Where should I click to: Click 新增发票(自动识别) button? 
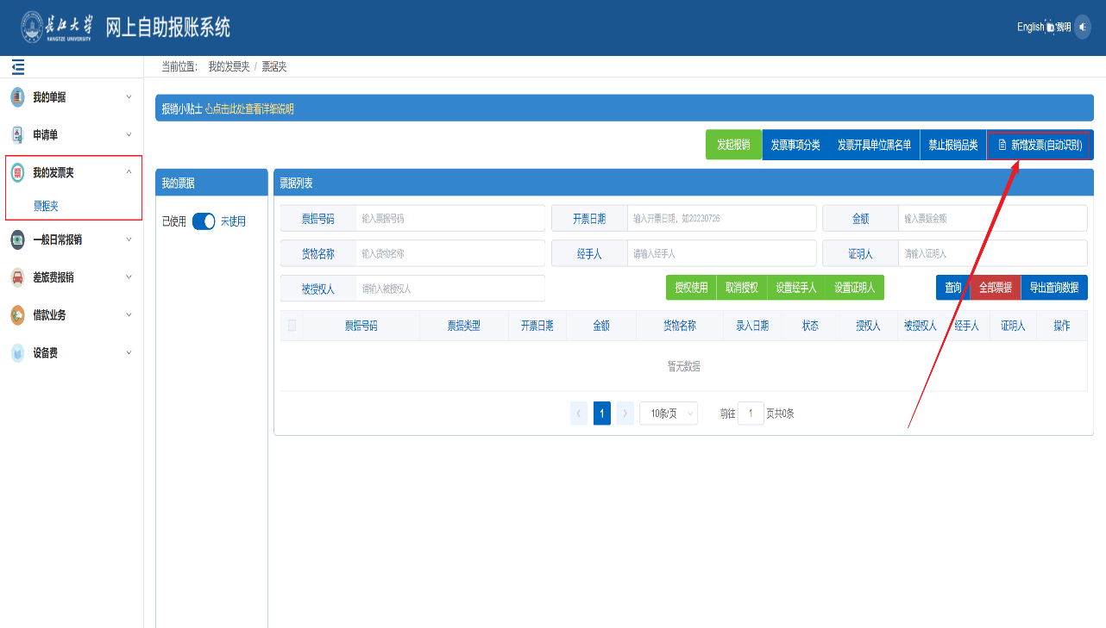pos(1040,145)
